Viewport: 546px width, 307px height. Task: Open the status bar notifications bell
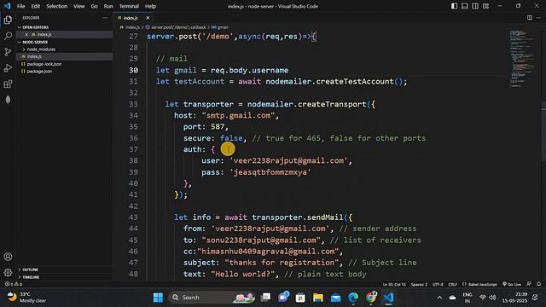pyautogui.click(x=538, y=284)
